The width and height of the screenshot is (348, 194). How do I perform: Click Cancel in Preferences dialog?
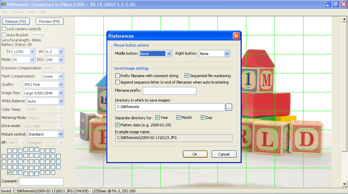pos(224,154)
